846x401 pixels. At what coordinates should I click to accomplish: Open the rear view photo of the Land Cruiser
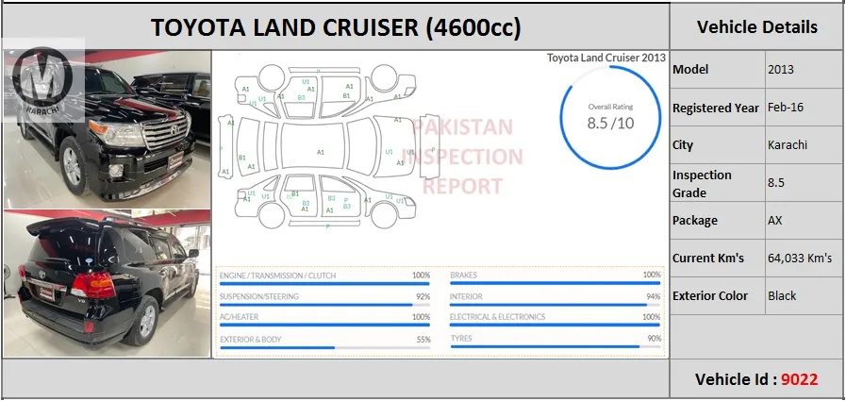coord(107,283)
